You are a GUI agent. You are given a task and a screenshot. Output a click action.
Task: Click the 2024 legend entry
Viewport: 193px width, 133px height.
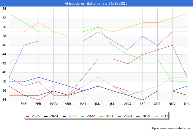53,116
